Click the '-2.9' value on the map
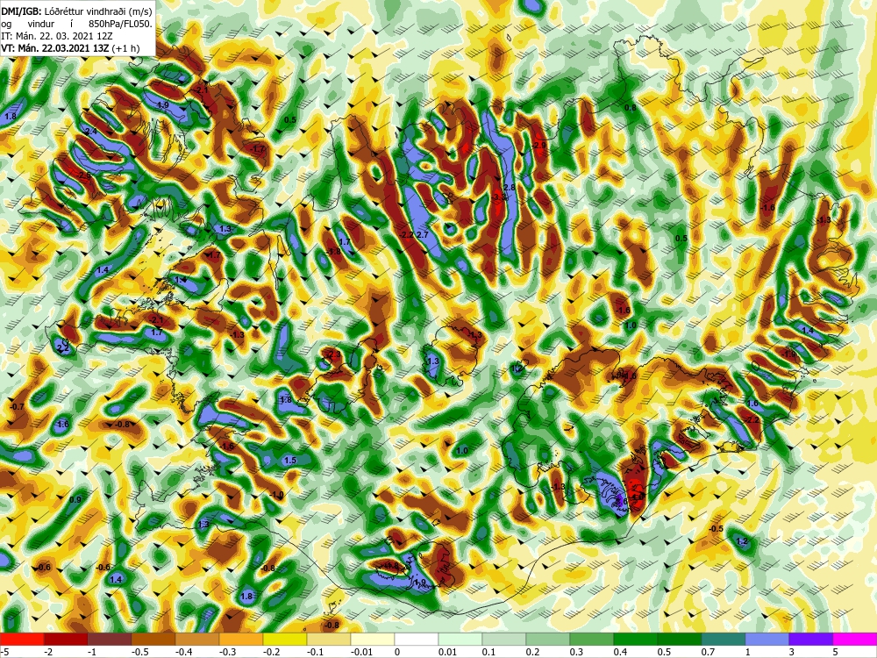This screenshot has width=877, height=658. (x=538, y=146)
